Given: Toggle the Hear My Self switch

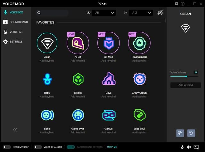Looking at the screenshot, I should [7, 147].
